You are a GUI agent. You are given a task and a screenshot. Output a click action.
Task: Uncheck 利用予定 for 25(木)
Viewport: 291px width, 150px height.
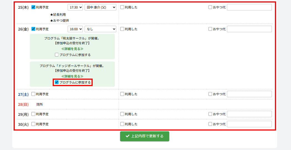[x=34, y=7]
